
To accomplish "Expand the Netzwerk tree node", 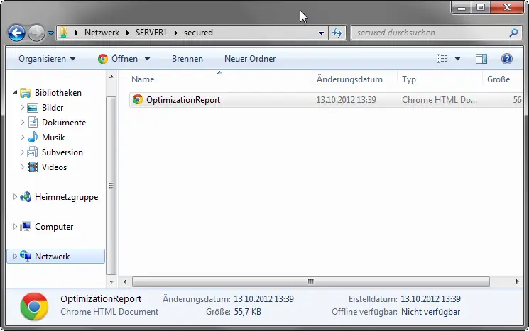I will point(15,256).
